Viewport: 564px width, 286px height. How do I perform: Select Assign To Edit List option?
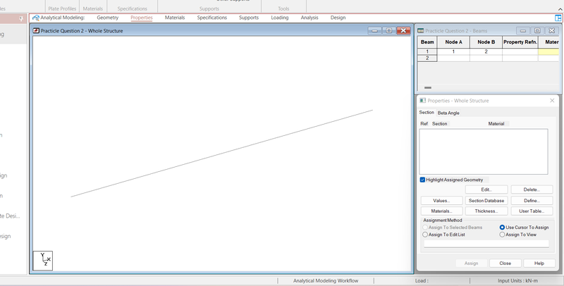coord(425,235)
